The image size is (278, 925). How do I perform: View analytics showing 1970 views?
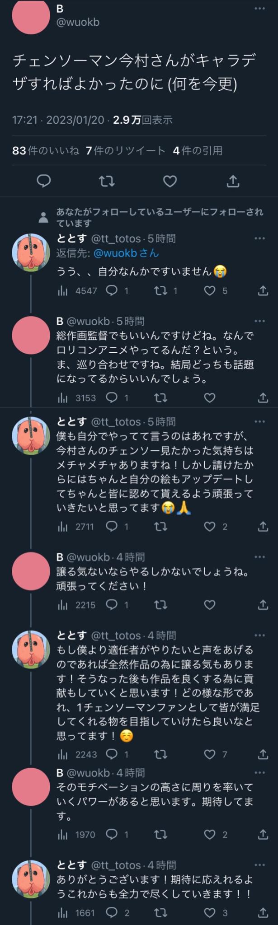(x=76, y=834)
